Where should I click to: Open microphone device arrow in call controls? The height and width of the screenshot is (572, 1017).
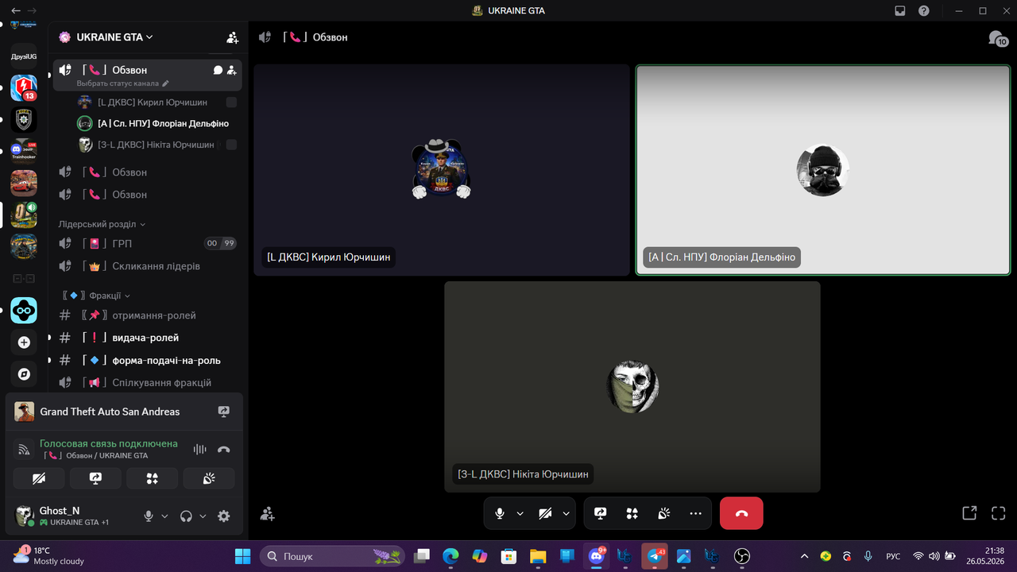[520, 513]
